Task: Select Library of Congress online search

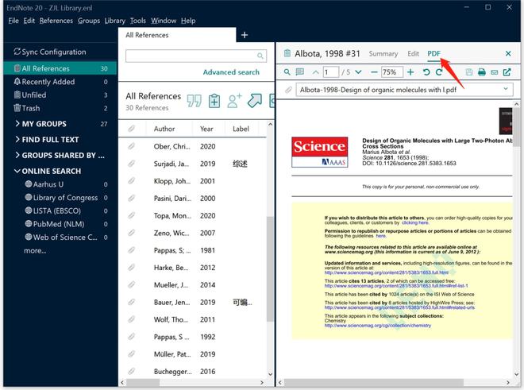Action: [66, 197]
